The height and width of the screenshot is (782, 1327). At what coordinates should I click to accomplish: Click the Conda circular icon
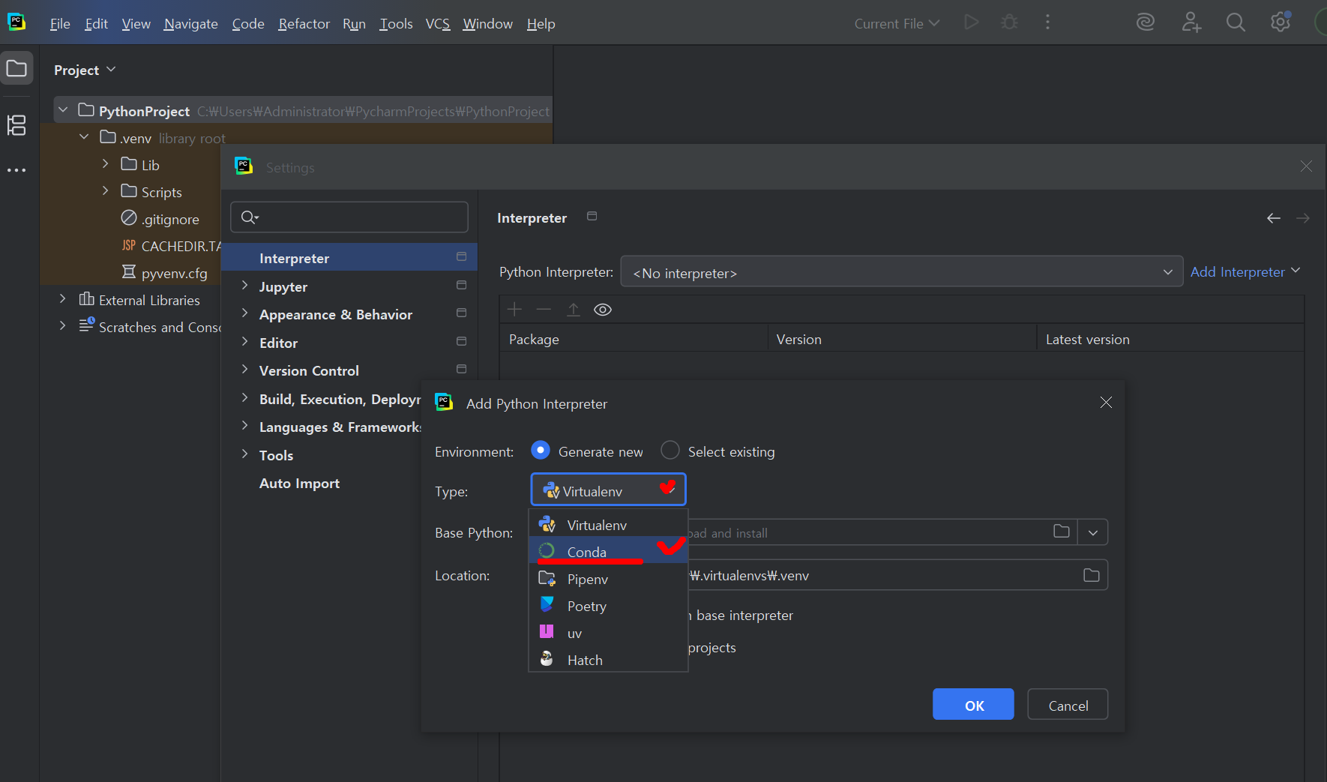[x=547, y=551]
